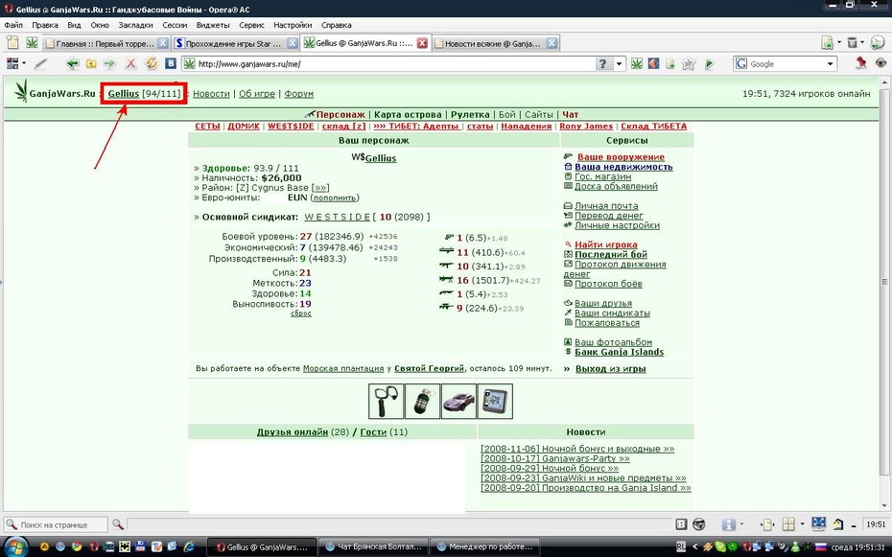The width and height of the screenshot is (892, 557).
Task: Open the Файл menu
Action: [13, 25]
